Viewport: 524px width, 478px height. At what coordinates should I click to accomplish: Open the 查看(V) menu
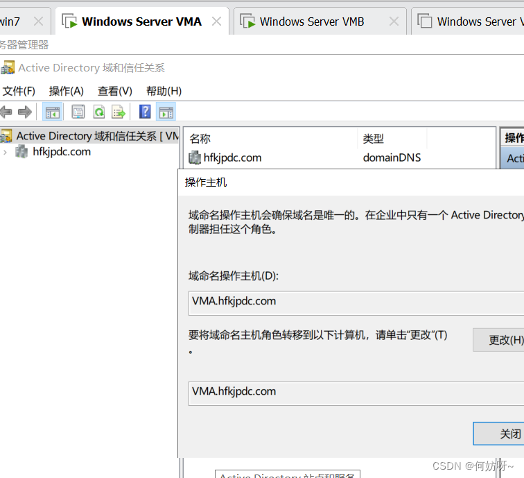[x=115, y=91]
